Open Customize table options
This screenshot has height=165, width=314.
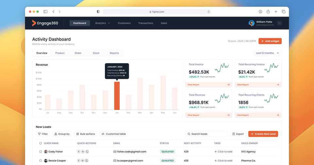[114, 134]
